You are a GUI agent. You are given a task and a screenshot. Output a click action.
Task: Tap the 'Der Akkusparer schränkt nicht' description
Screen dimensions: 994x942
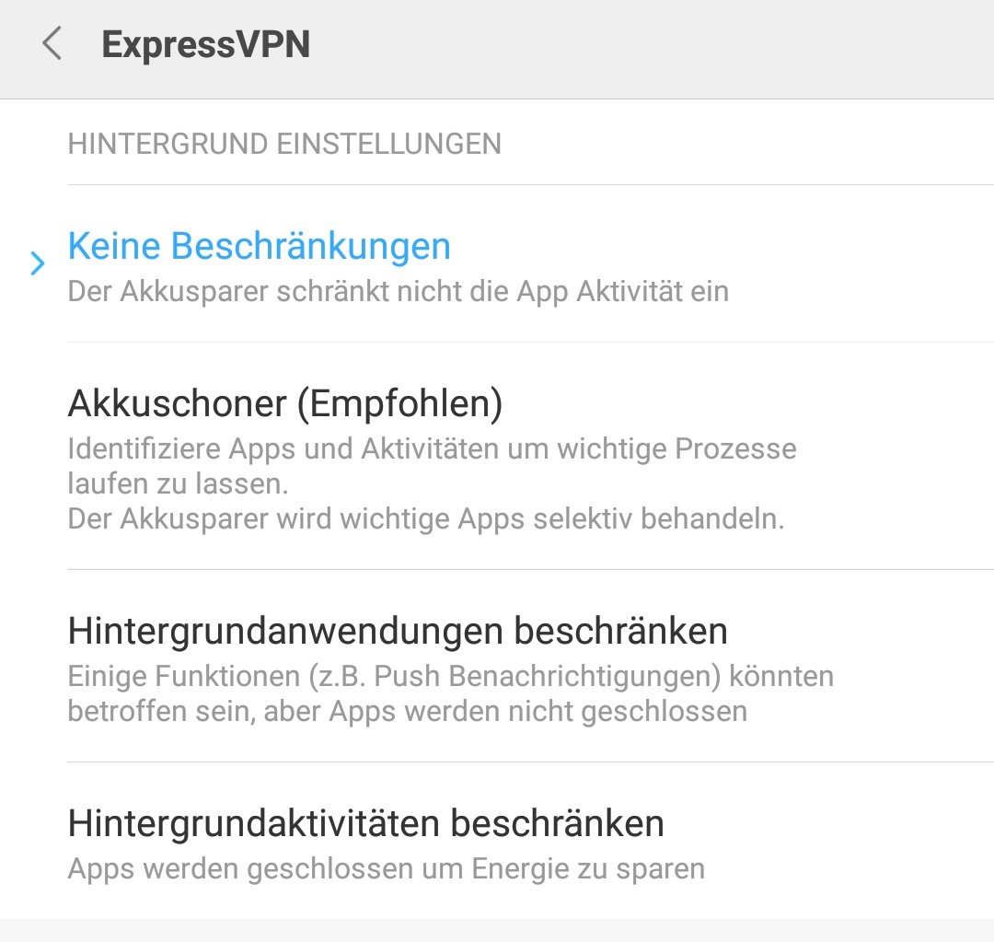[x=399, y=292]
